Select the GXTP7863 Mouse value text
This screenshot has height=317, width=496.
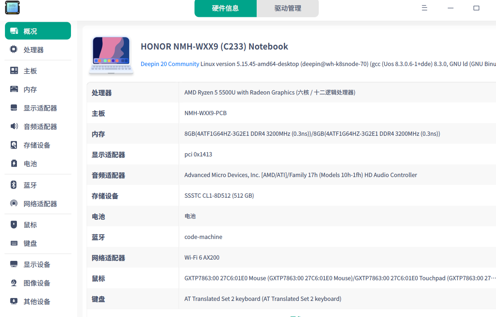[x=340, y=278]
